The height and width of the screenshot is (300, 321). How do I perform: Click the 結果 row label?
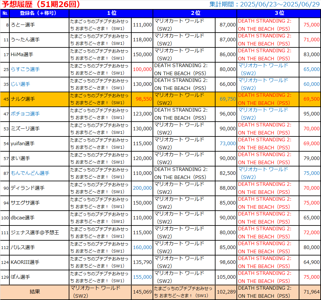[x=35, y=292]
